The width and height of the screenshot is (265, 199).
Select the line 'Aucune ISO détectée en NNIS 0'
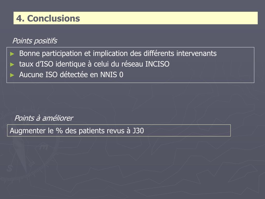[71, 75]
